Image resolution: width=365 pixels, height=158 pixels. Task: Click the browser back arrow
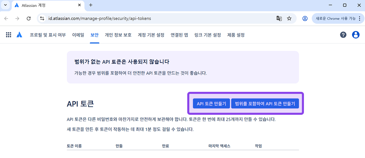6,19
